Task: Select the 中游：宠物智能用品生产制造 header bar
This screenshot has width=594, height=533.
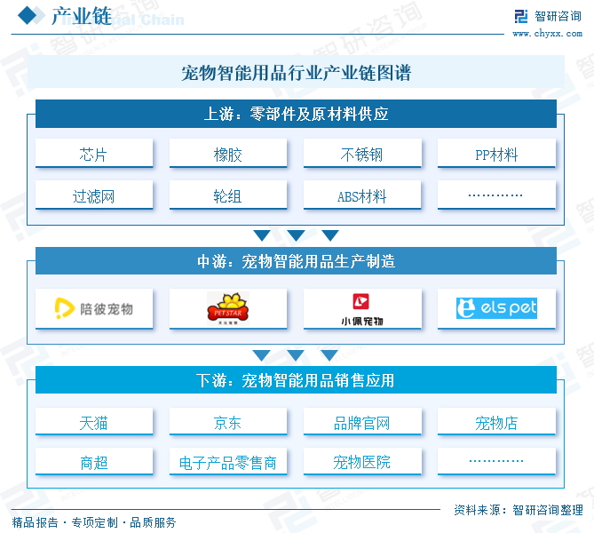Action: [297, 261]
